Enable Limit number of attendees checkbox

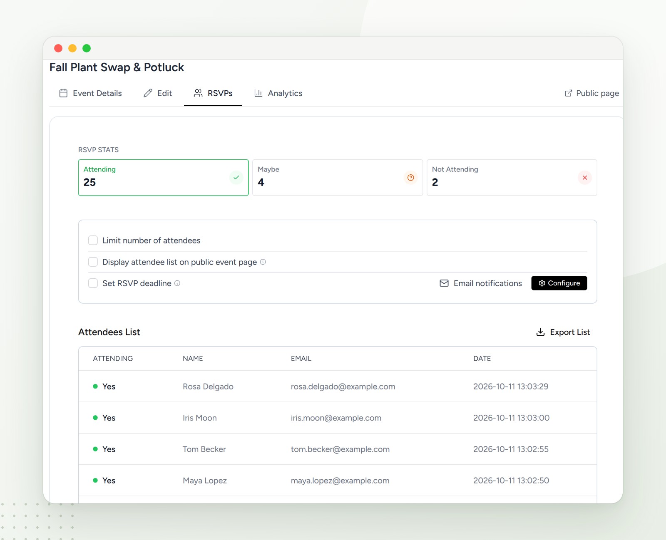tap(93, 240)
